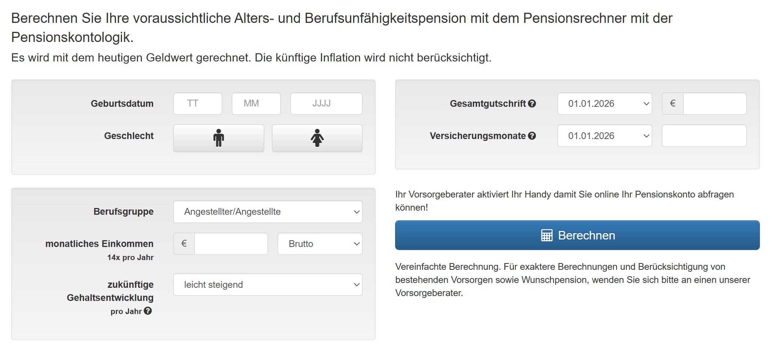Click the Versicherungsmonate number input field
The image size is (776, 359).
pyautogui.click(x=704, y=136)
